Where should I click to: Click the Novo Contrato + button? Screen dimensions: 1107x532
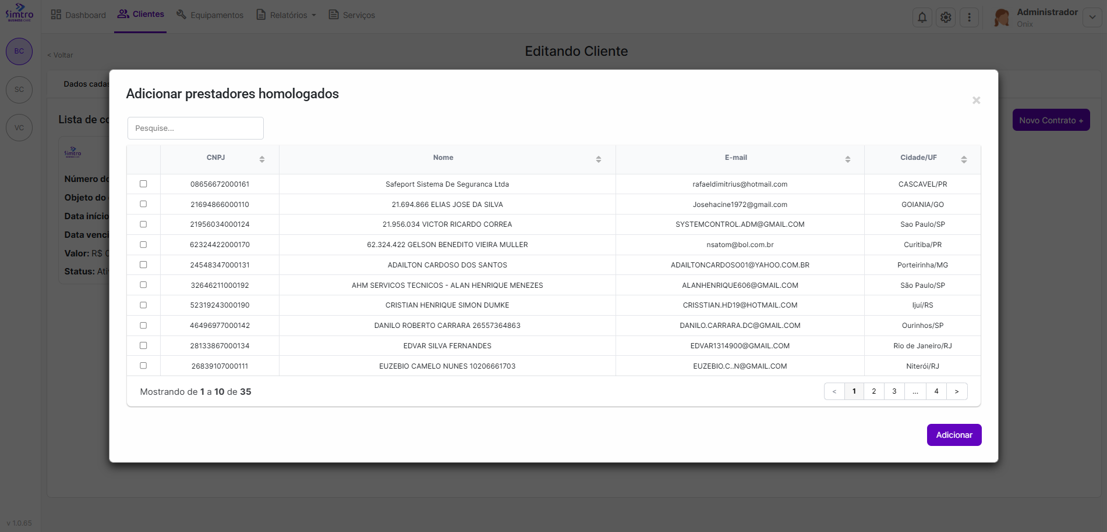tap(1051, 120)
